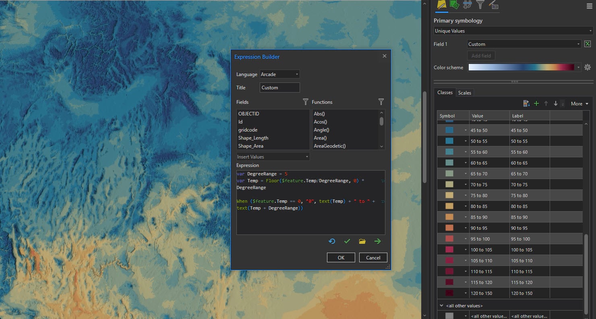596x319 pixels.
Task: Open the Fields filter funnel icon
Action: 305,102
